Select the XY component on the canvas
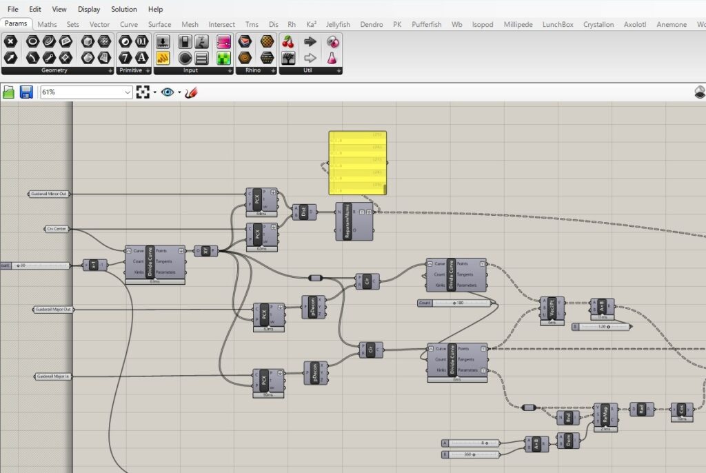 coord(205,251)
